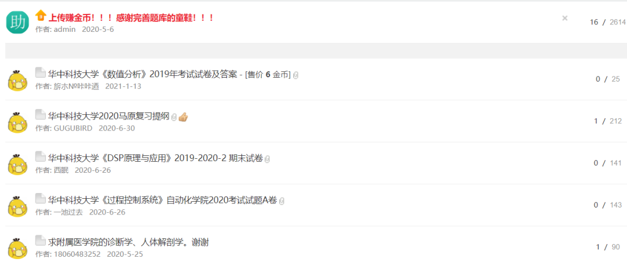Open author admin's profile
Viewport: 627px width, 262px height.
[65, 30]
